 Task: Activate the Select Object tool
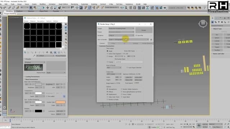pos(31,8)
